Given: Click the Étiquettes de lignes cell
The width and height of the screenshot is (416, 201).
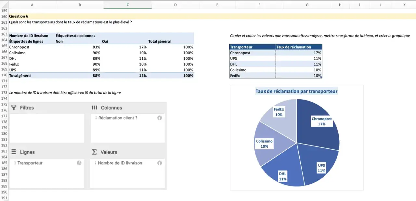Looking at the screenshot, I should point(26,41).
